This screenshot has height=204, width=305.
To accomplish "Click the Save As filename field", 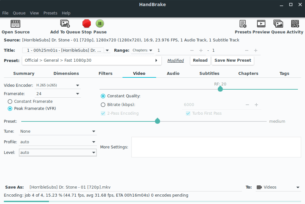I will click(135, 187).
